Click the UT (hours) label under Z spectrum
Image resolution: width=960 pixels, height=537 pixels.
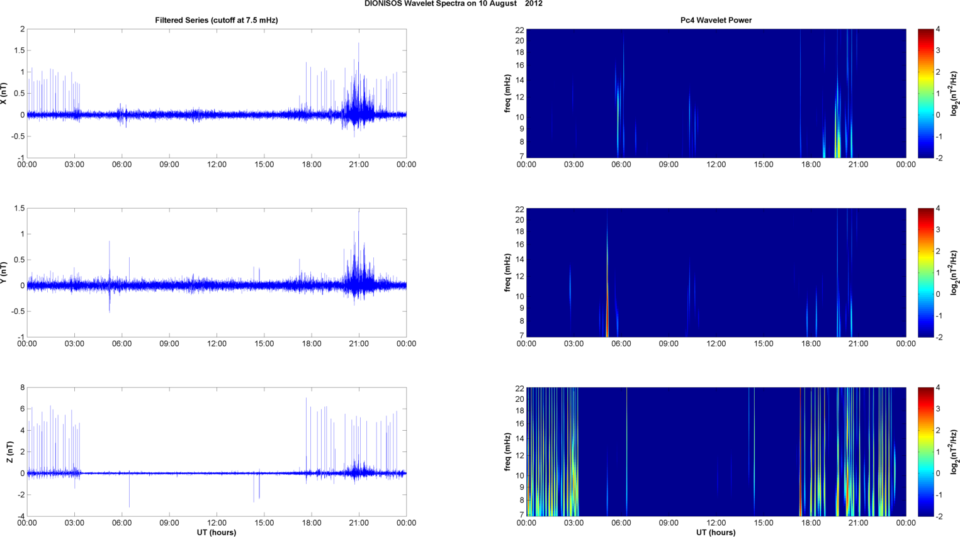coord(716,532)
